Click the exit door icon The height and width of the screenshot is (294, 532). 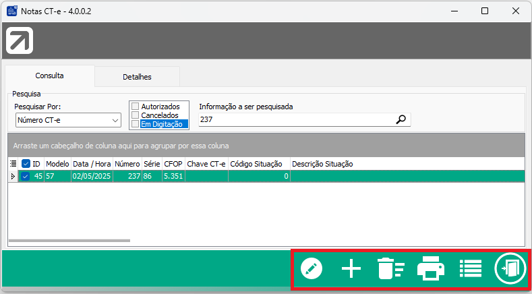coord(509,269)
